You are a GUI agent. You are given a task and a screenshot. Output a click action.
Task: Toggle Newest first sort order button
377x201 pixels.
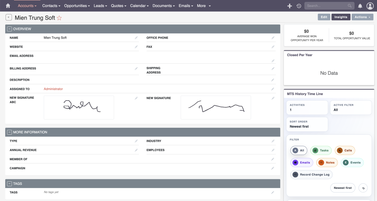343,188
